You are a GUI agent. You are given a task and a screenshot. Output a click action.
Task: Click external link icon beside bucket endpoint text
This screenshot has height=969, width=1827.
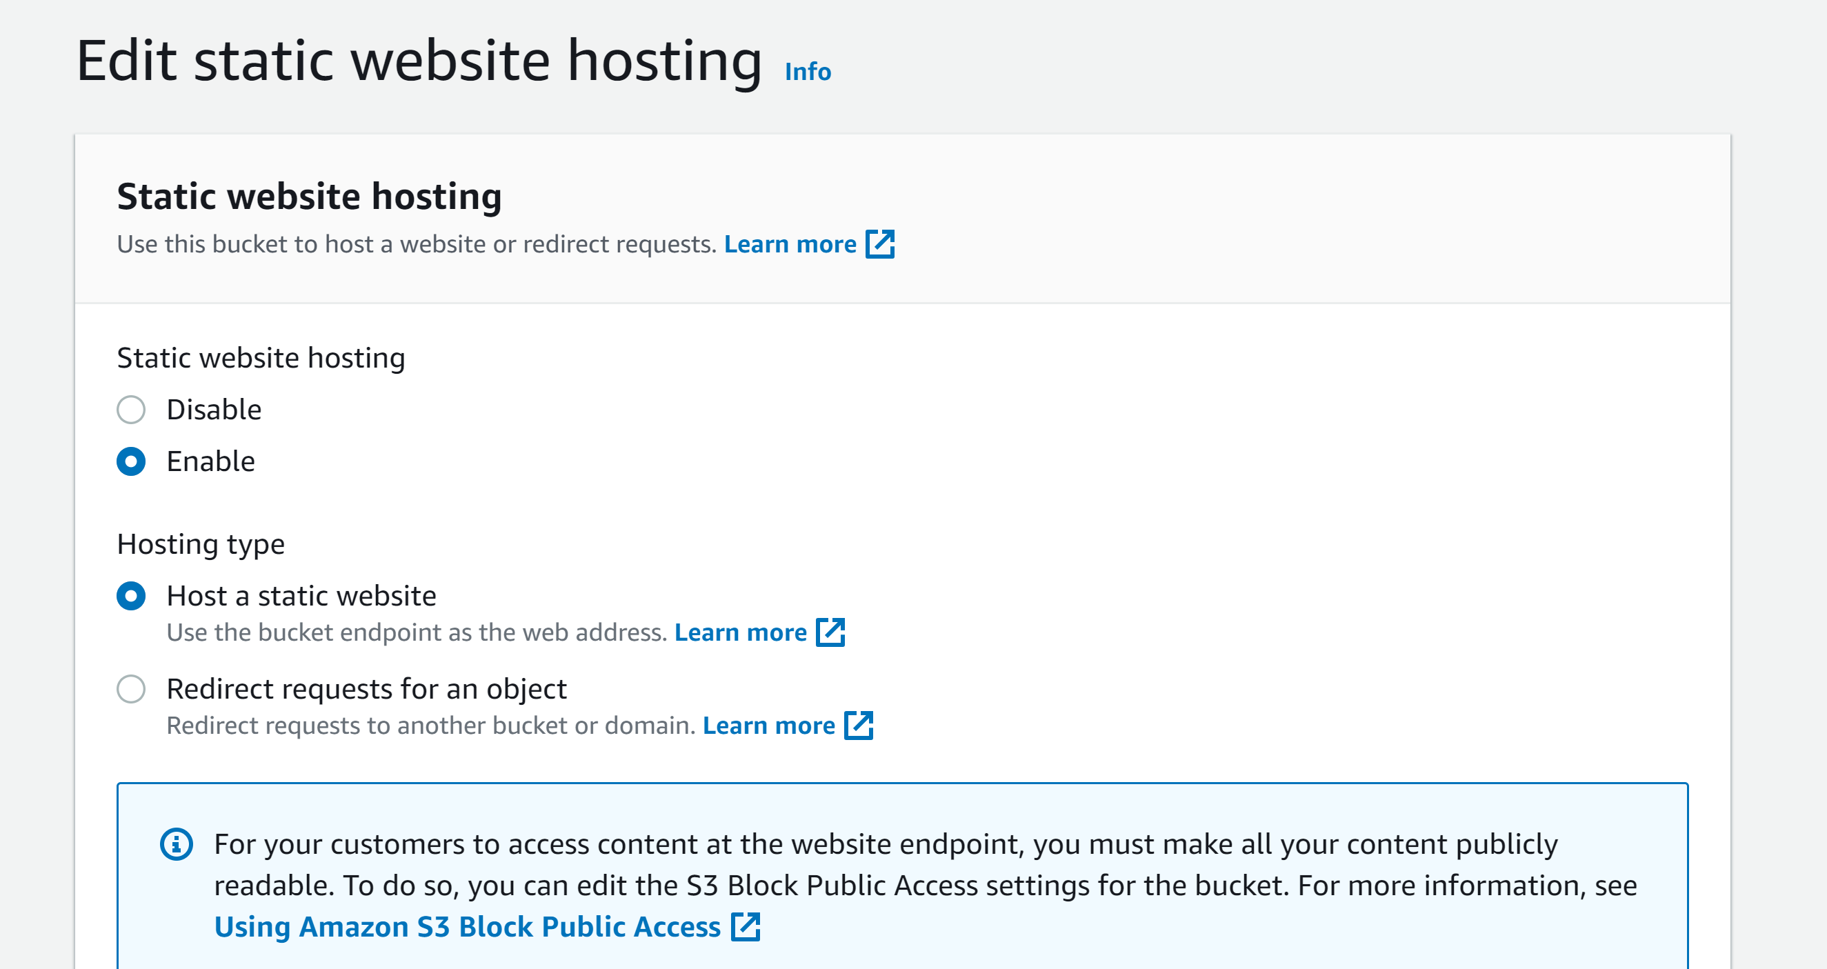pyautogui.click(x=830, y=632)
